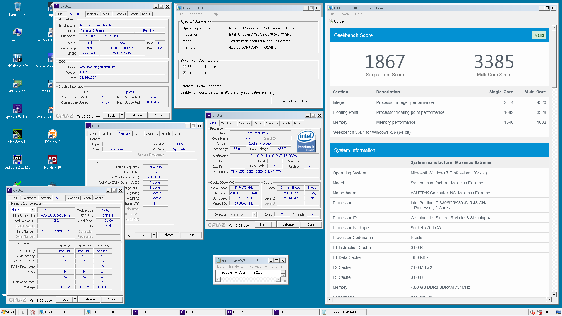This screenshot has height=316, width=562.
Task: Select 64-bit benchmarks radio button
Action: tap(184, 73)
